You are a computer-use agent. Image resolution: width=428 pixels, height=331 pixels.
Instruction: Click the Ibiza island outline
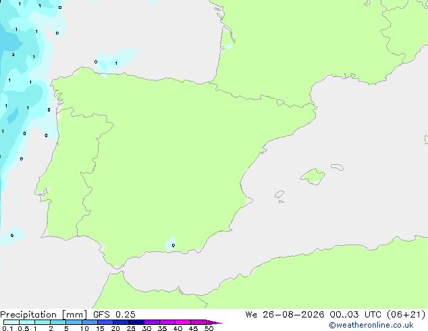pyautogui.click(x=279, y=195)
